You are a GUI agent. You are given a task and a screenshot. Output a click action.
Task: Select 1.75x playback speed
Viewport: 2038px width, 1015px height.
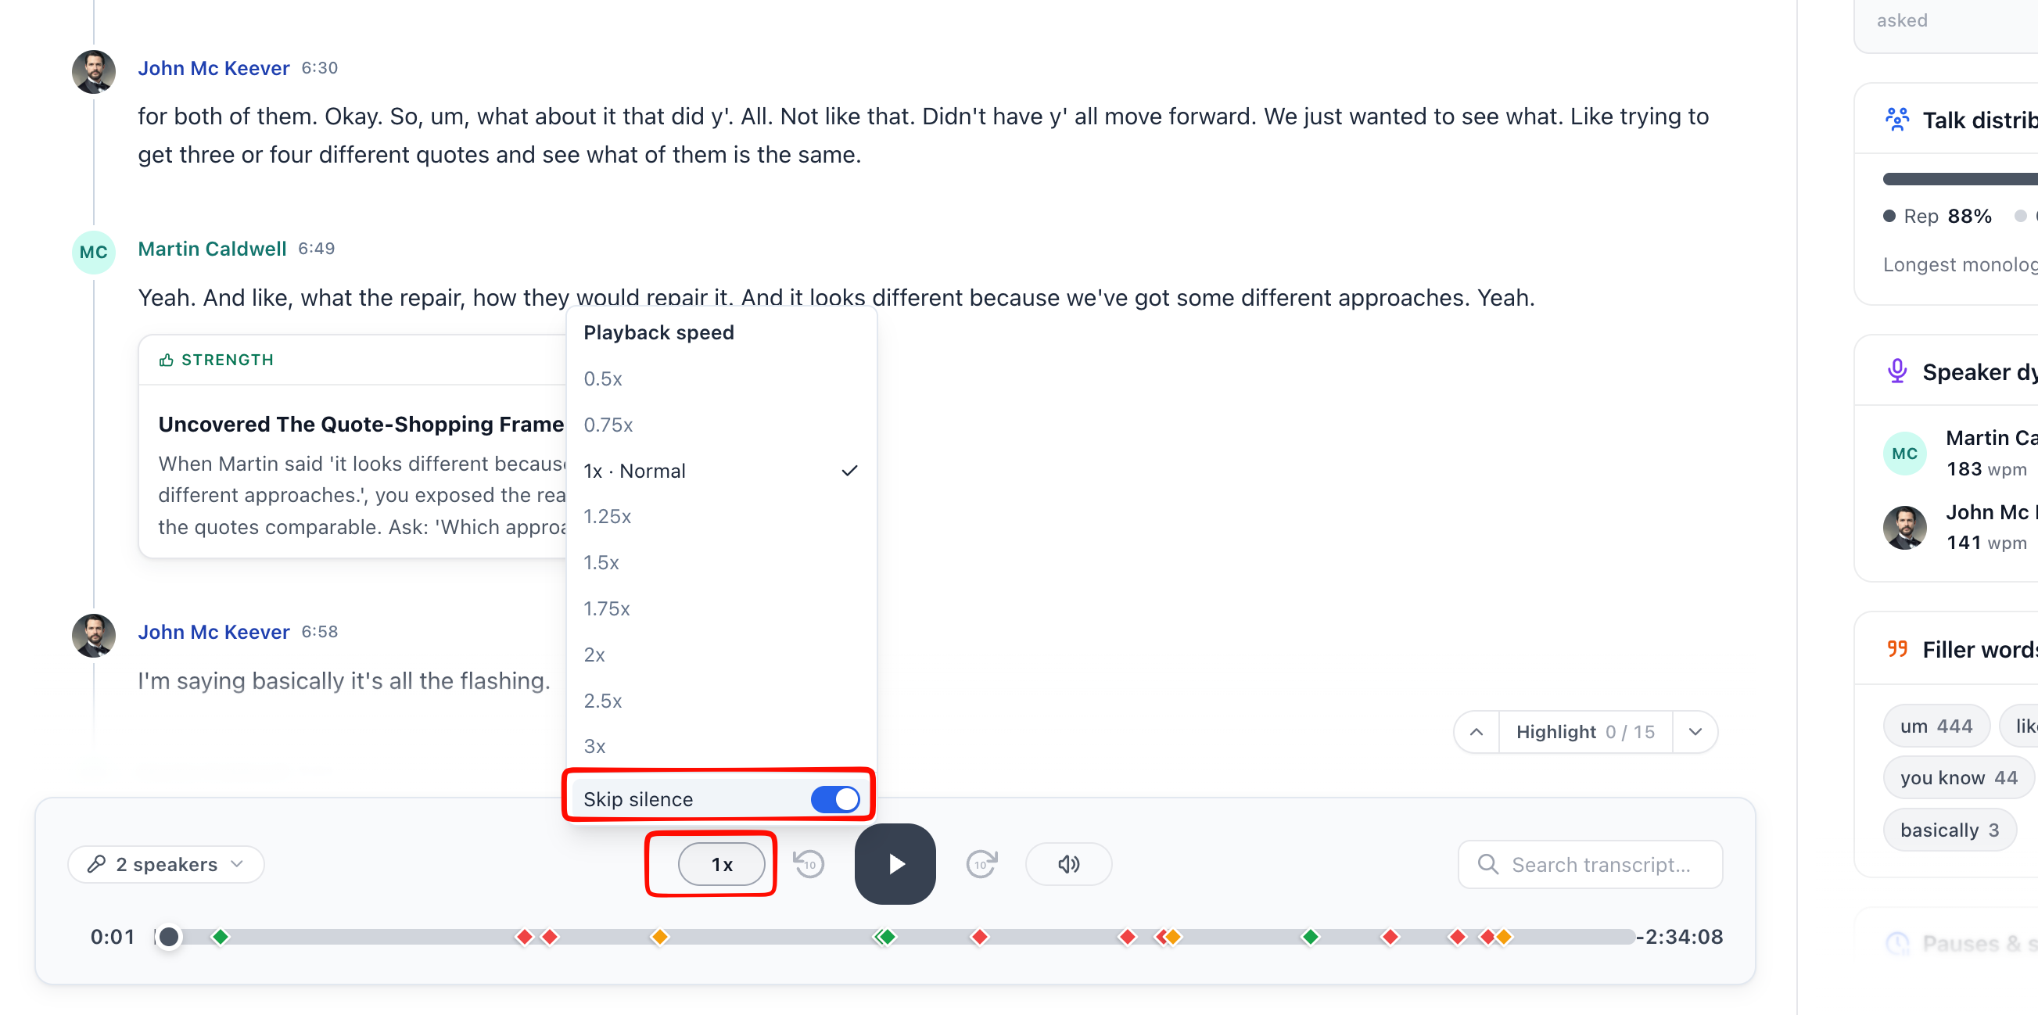point(720,608)
